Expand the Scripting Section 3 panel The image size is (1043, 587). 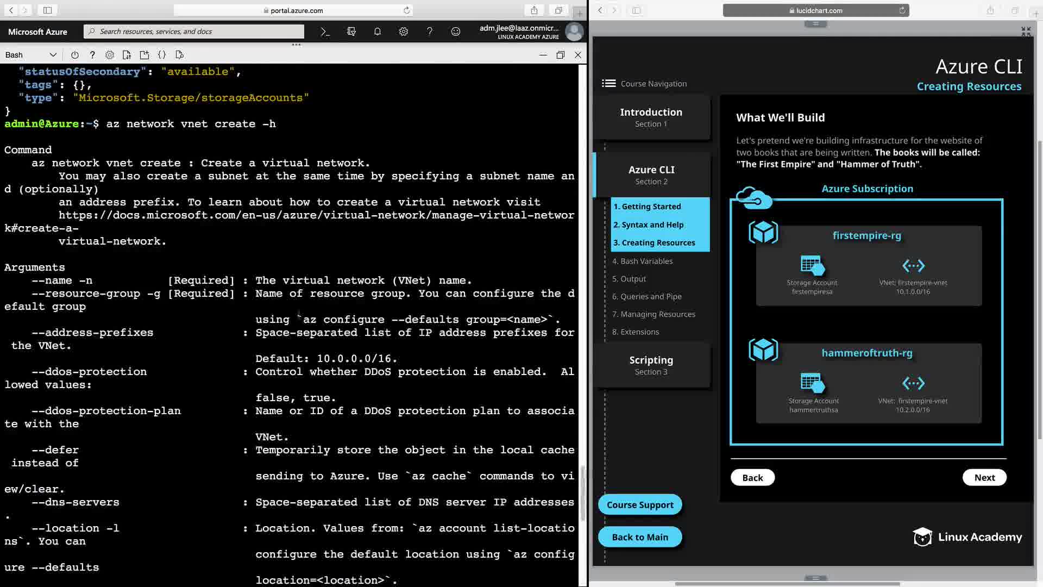pos(651,365)
